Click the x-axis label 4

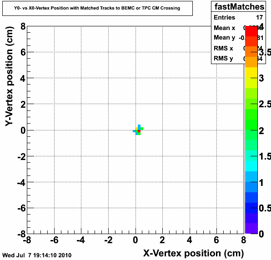coord(190,240)
